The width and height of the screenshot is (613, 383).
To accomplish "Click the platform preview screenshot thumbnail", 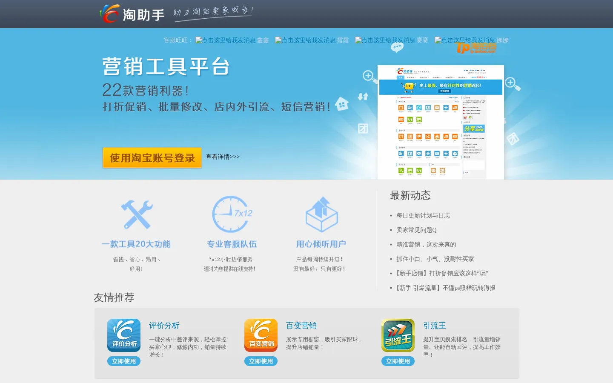I will [441, 123].
